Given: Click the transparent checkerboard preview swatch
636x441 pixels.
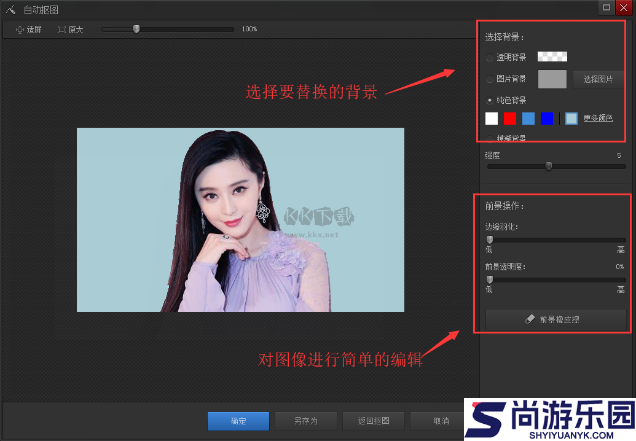Looking at the screenshot, I should tap(552, 57).
